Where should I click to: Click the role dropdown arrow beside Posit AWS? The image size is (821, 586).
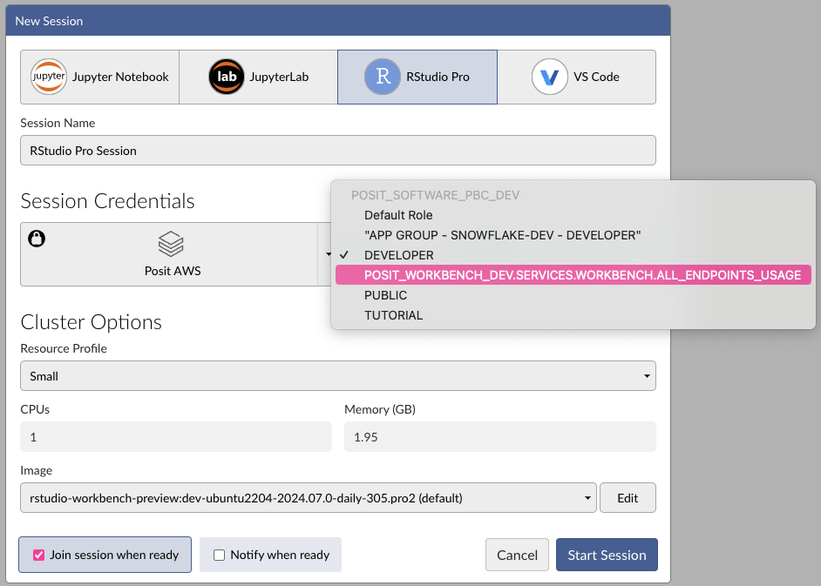[328, 254]
